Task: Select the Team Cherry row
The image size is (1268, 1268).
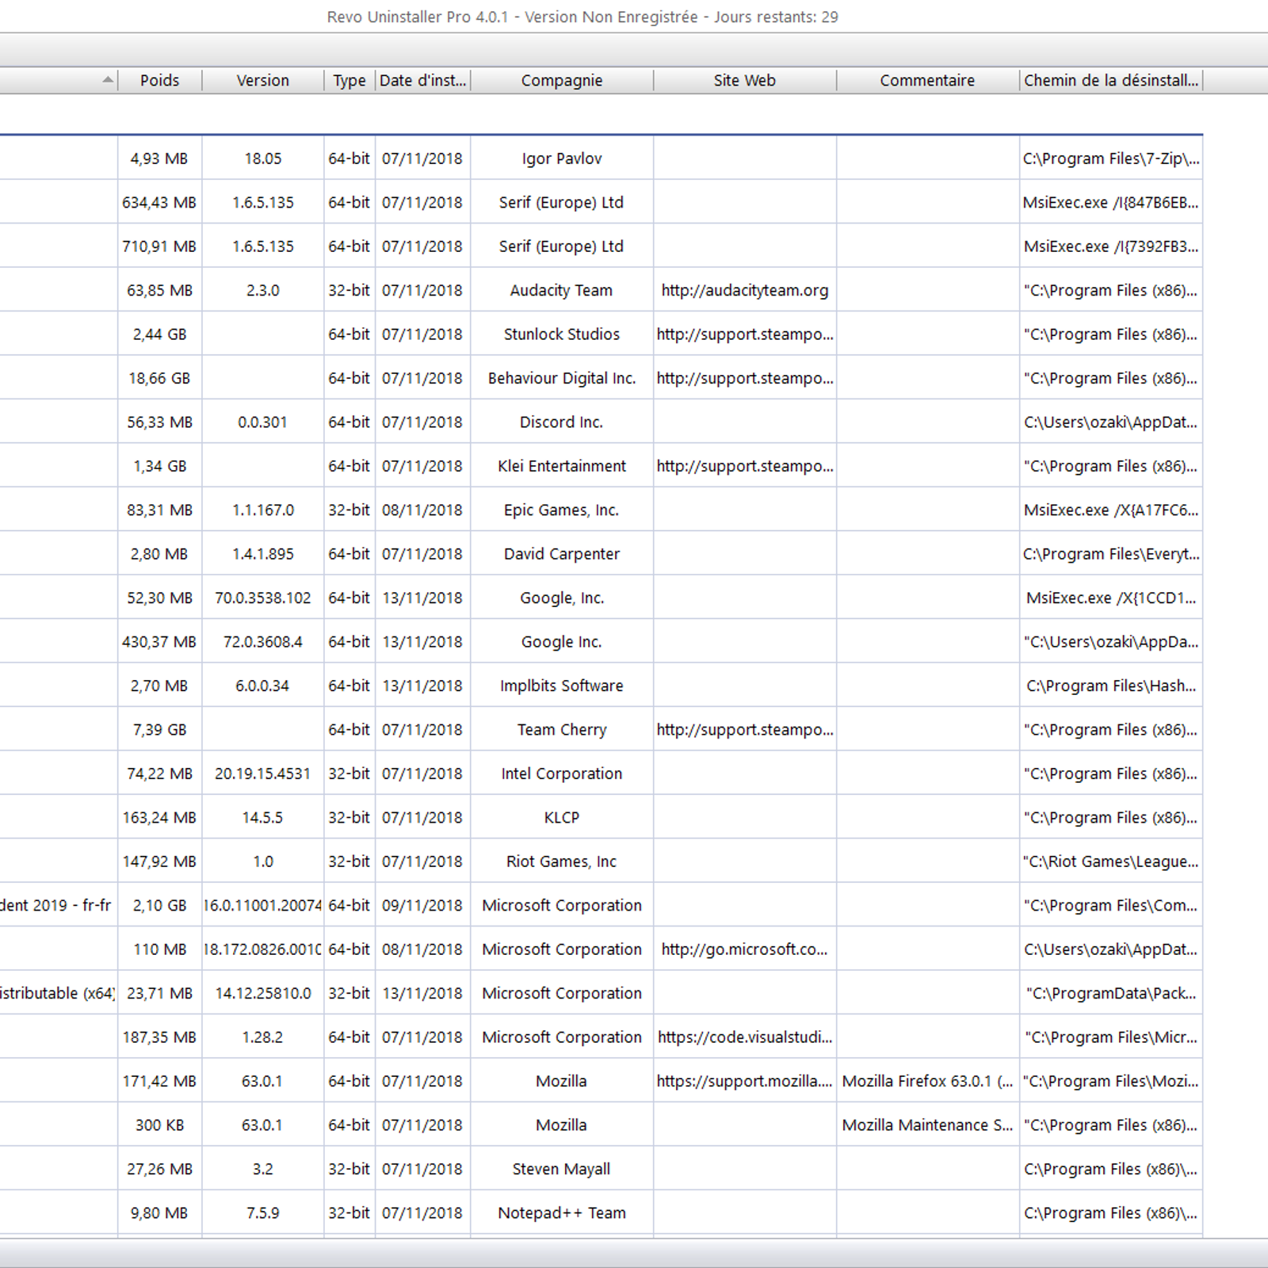Action: click(x=602, y=730)
